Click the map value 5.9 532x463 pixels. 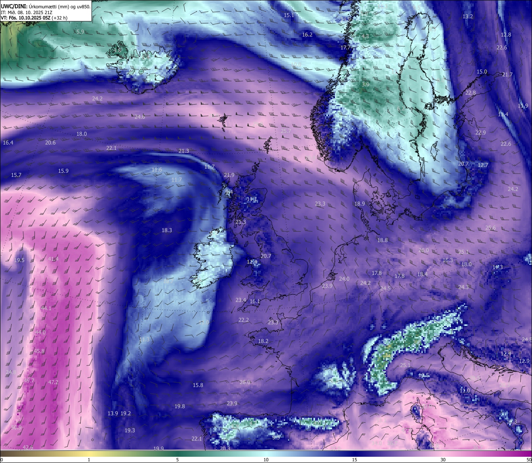coord(80,32)
